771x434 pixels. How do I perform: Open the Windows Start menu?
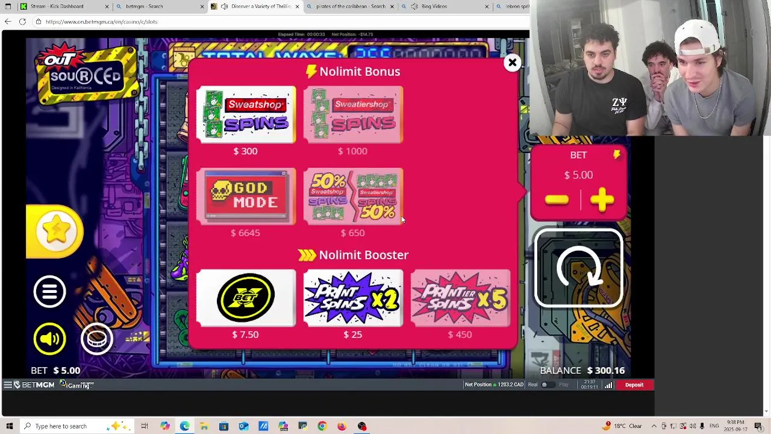coord(9,426)
